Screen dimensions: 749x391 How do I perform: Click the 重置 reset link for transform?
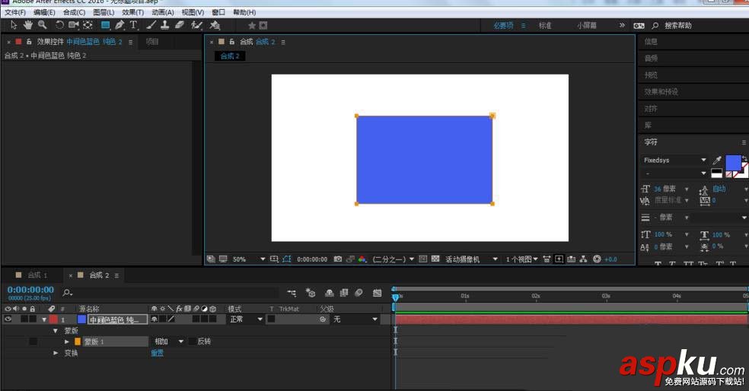pos(157,353)
